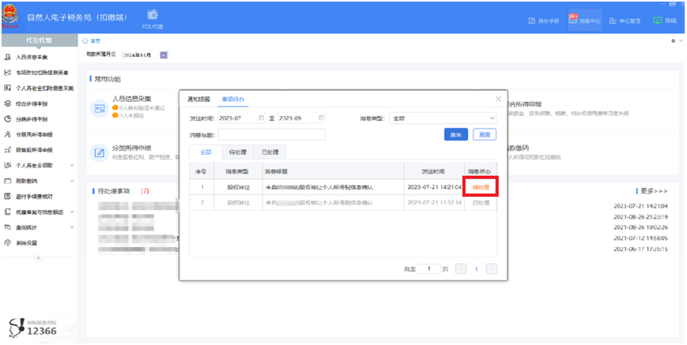Click the 操作手册 manual icon

[x=532, y=21]
